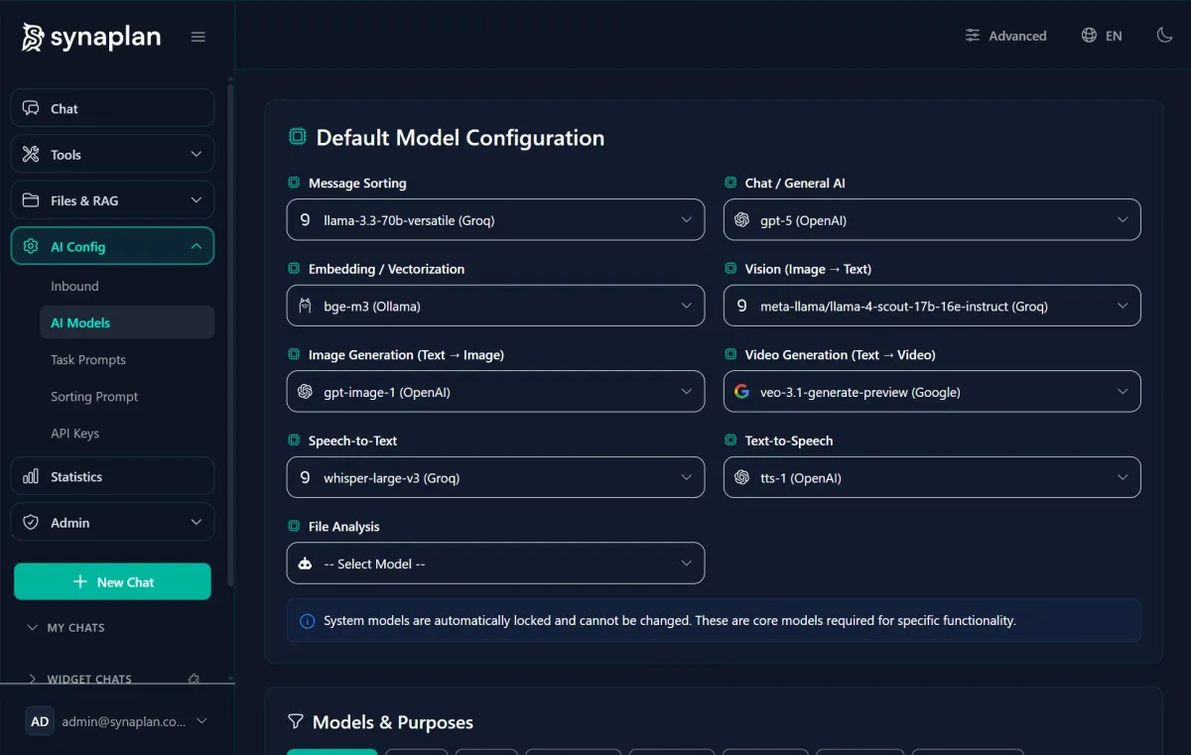The height and width of the screenshot is (755, 1191).
Task: Click the Tools wrench icon in sidebar
Action: [33, 154]
